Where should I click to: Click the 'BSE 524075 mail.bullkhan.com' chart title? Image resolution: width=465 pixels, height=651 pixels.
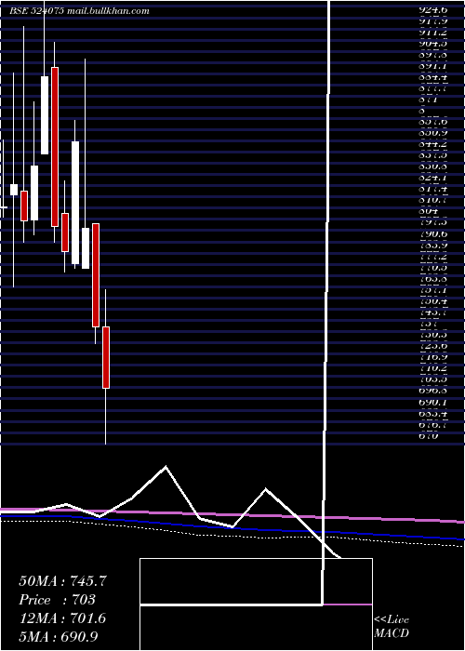[x=79, y=11]
